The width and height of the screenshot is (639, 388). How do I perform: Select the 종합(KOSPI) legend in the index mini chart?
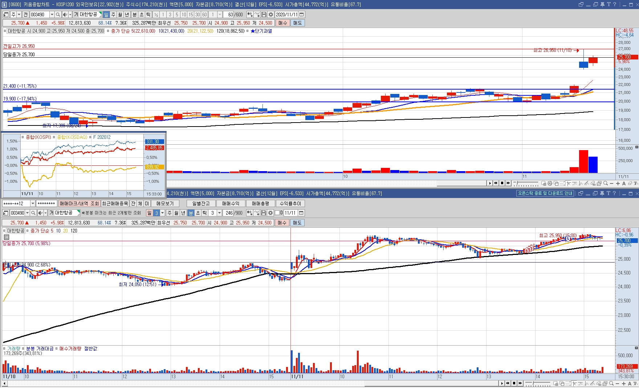coord(38,137)
